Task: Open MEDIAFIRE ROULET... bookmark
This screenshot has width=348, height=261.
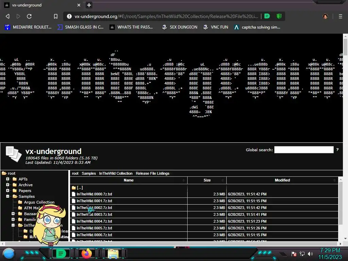Action: [28, 27]
